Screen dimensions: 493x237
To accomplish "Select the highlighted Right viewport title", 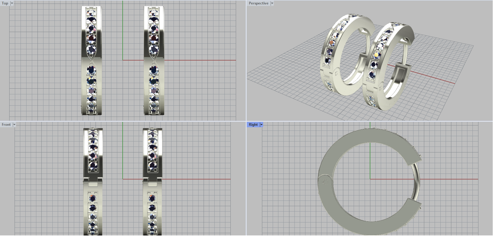I will [x=253, y=125].
